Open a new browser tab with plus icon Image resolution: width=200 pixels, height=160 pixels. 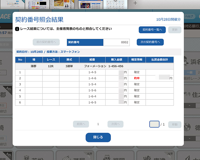coord(135,3)
